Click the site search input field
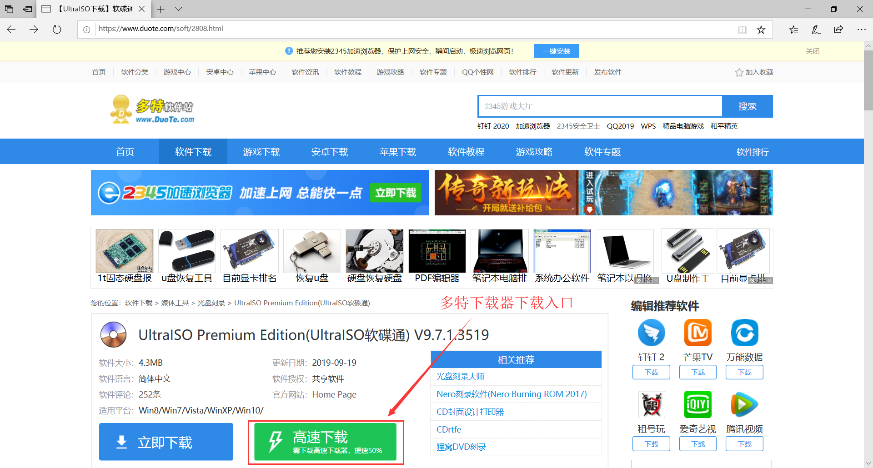This screenshot has width=873, height=468. 600,106
